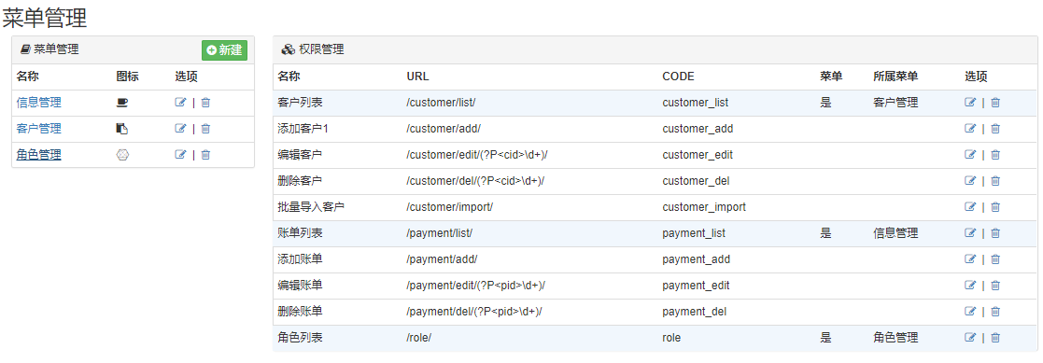Edit the 客户列表 permission row
Screen dimensions: 1043x363
(970, 103)
